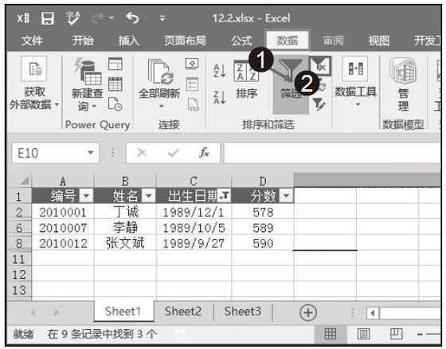The width and height of the screenshot is (446, 349).
Task: Switch to Normal view in status bar
Action: point(331,334)
